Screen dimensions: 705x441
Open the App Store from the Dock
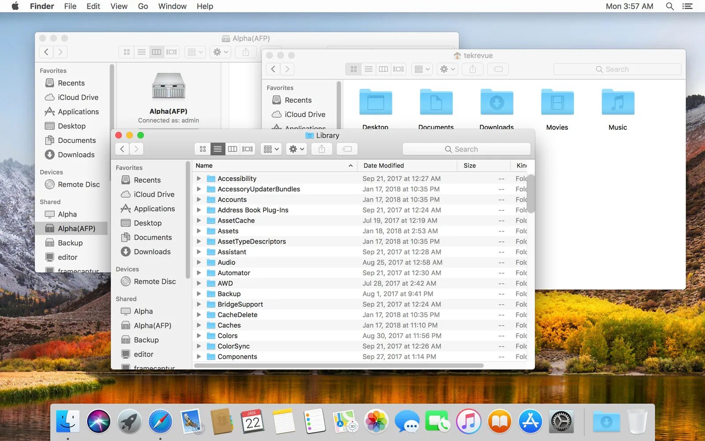click(530, 421)
